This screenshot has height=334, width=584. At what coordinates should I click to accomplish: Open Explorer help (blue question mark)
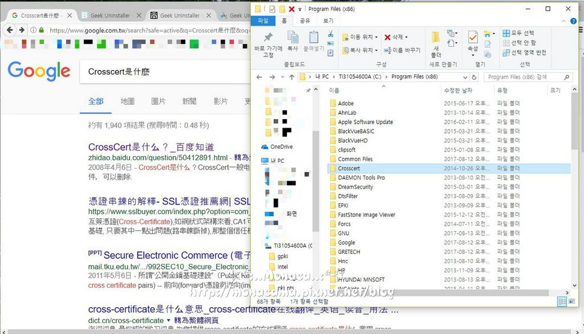[x=574, y=21]
